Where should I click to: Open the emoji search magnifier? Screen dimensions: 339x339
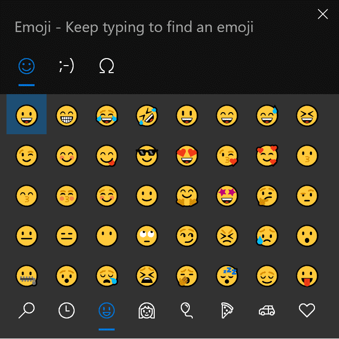point(27,310)
